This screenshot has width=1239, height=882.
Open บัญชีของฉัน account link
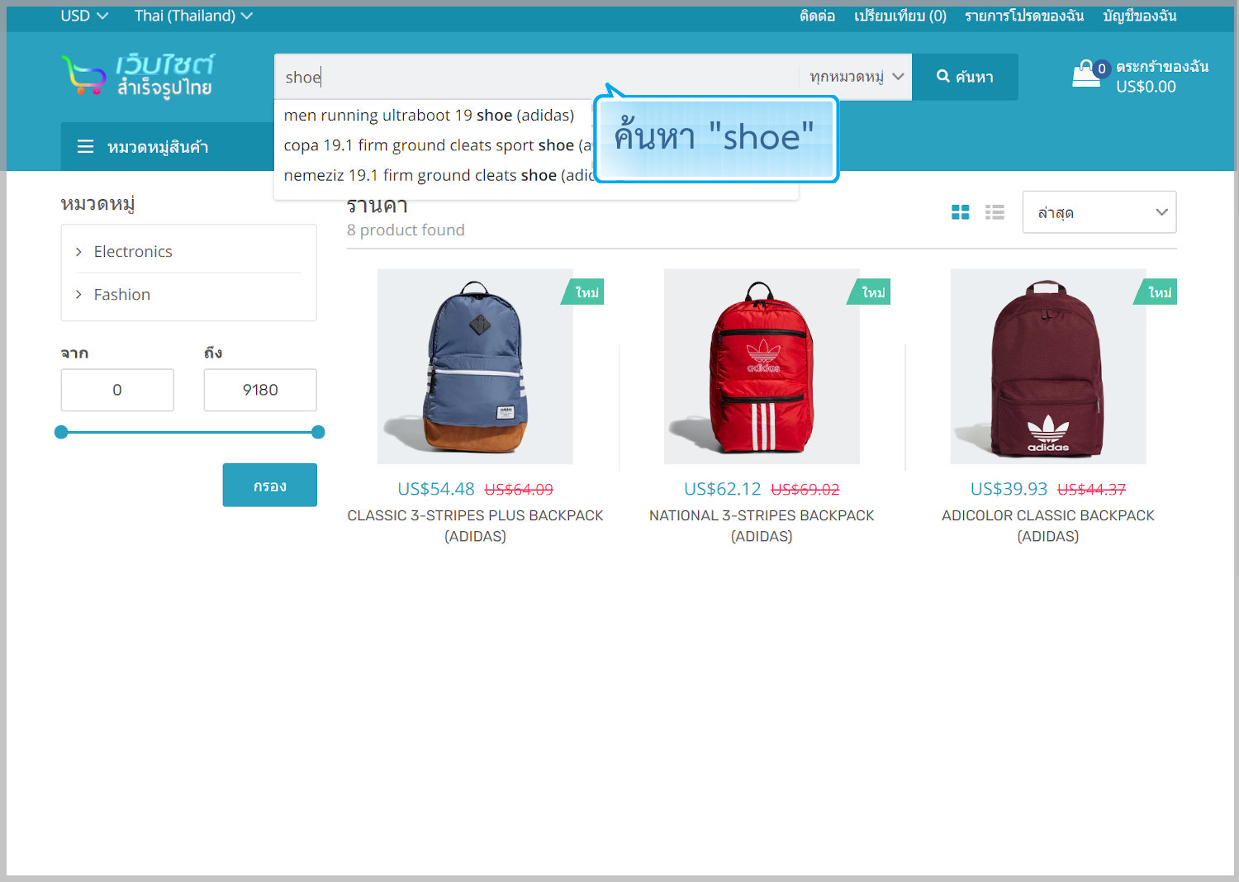point(1140,16)
